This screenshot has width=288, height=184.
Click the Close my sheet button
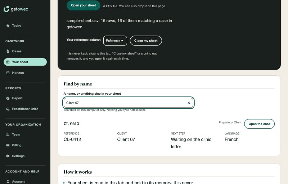tap(146, 41)
